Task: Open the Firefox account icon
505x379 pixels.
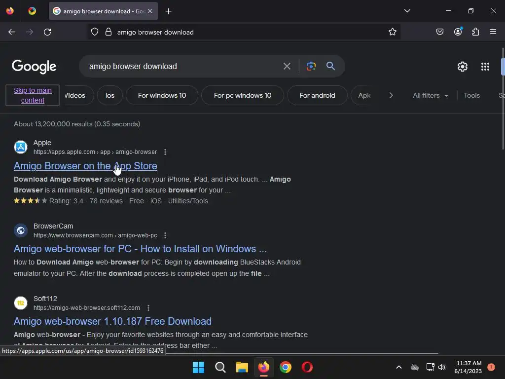Action: 458,32
